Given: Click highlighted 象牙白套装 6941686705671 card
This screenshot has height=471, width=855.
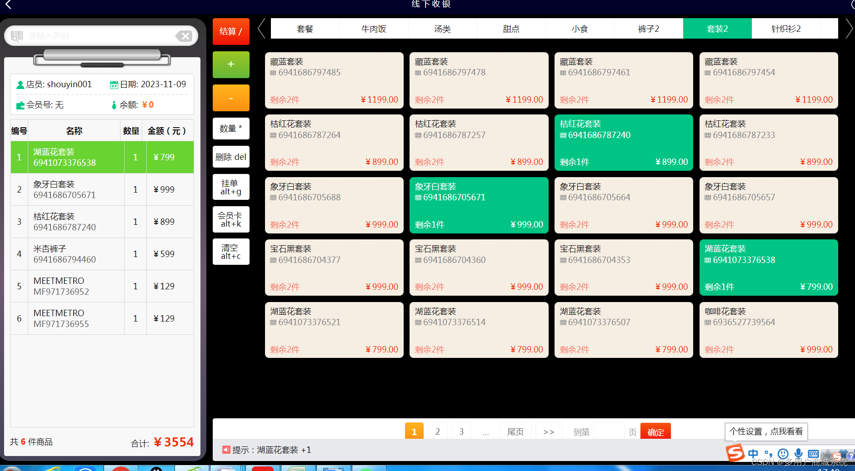Looking at the screenshot, I should [479, 205].
